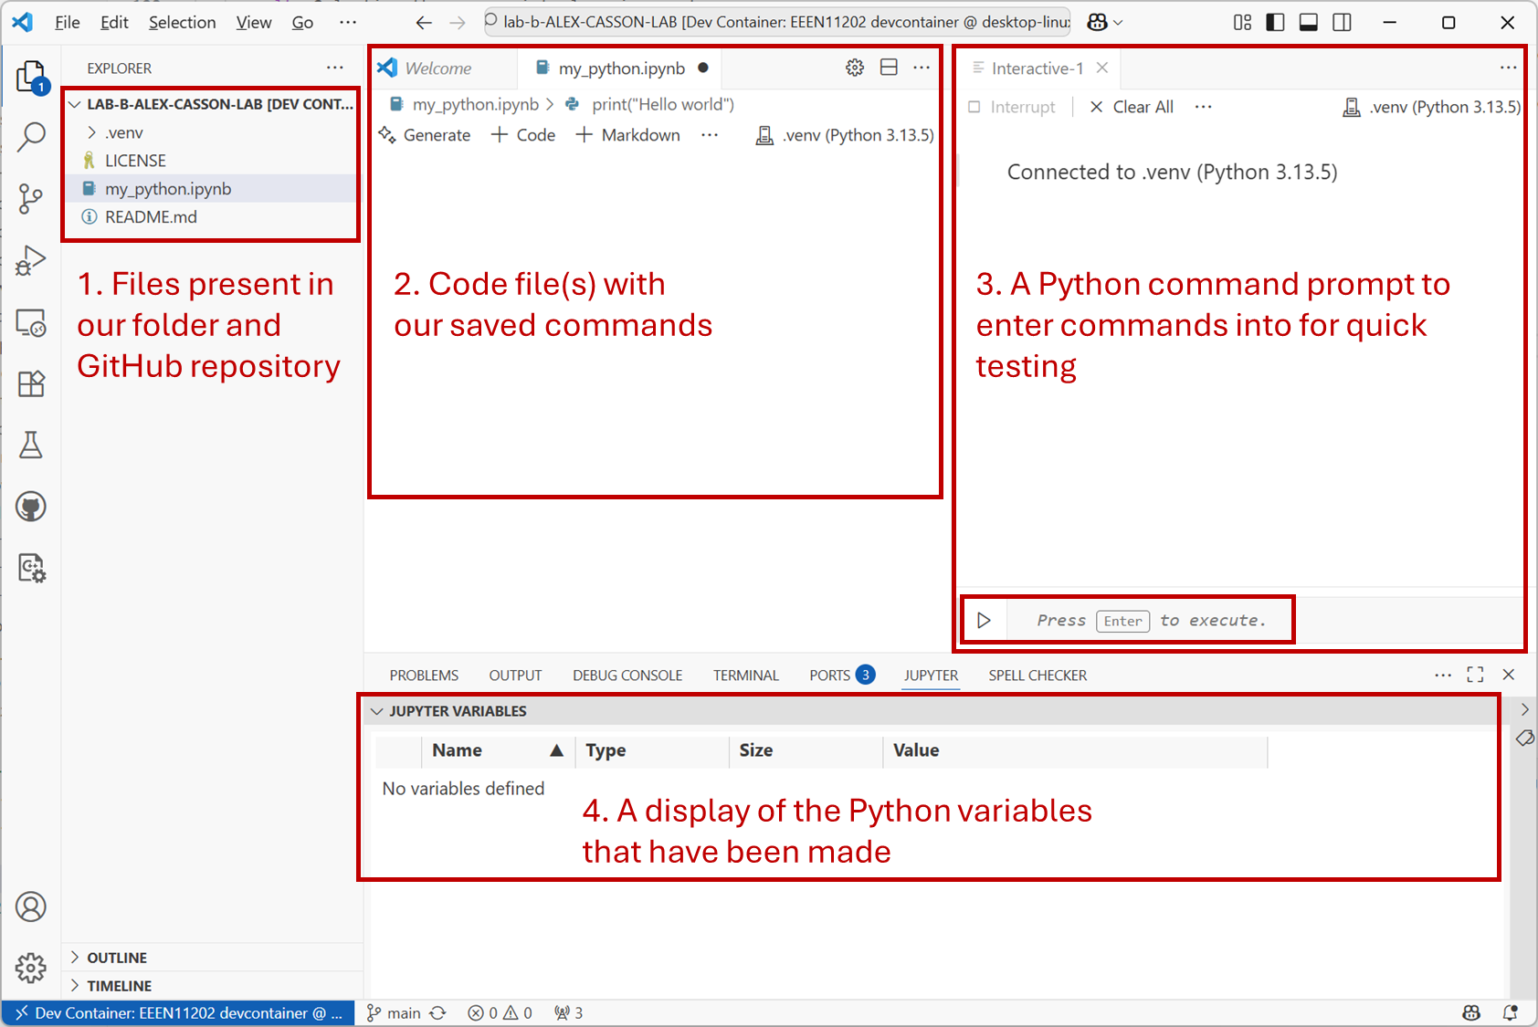Click the run arrow in interactive input
1538x1027 pixels.
(x=984, y=621)
